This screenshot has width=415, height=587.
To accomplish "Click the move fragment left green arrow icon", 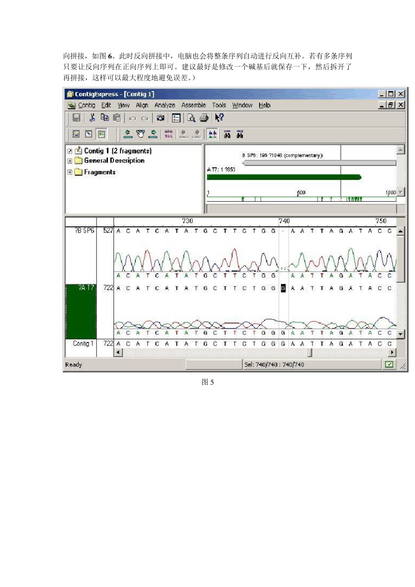I will (x=128, y=134).
